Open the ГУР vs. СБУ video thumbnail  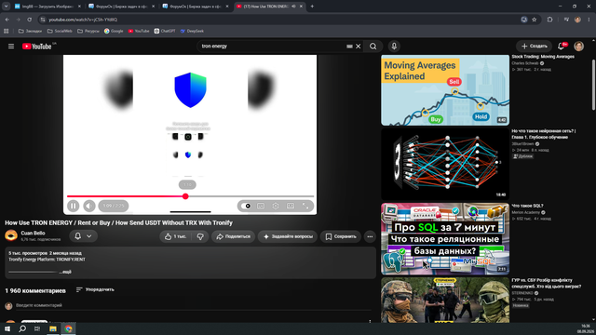pos(445,300)
